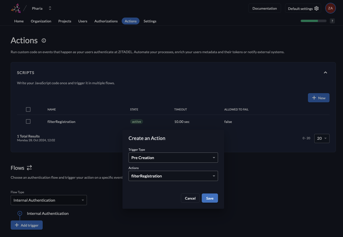Image resolution: width=343 pixels, height=237 pixels.
Task: Open the Pharia organization switcher arrows
Action: point(50,8)
